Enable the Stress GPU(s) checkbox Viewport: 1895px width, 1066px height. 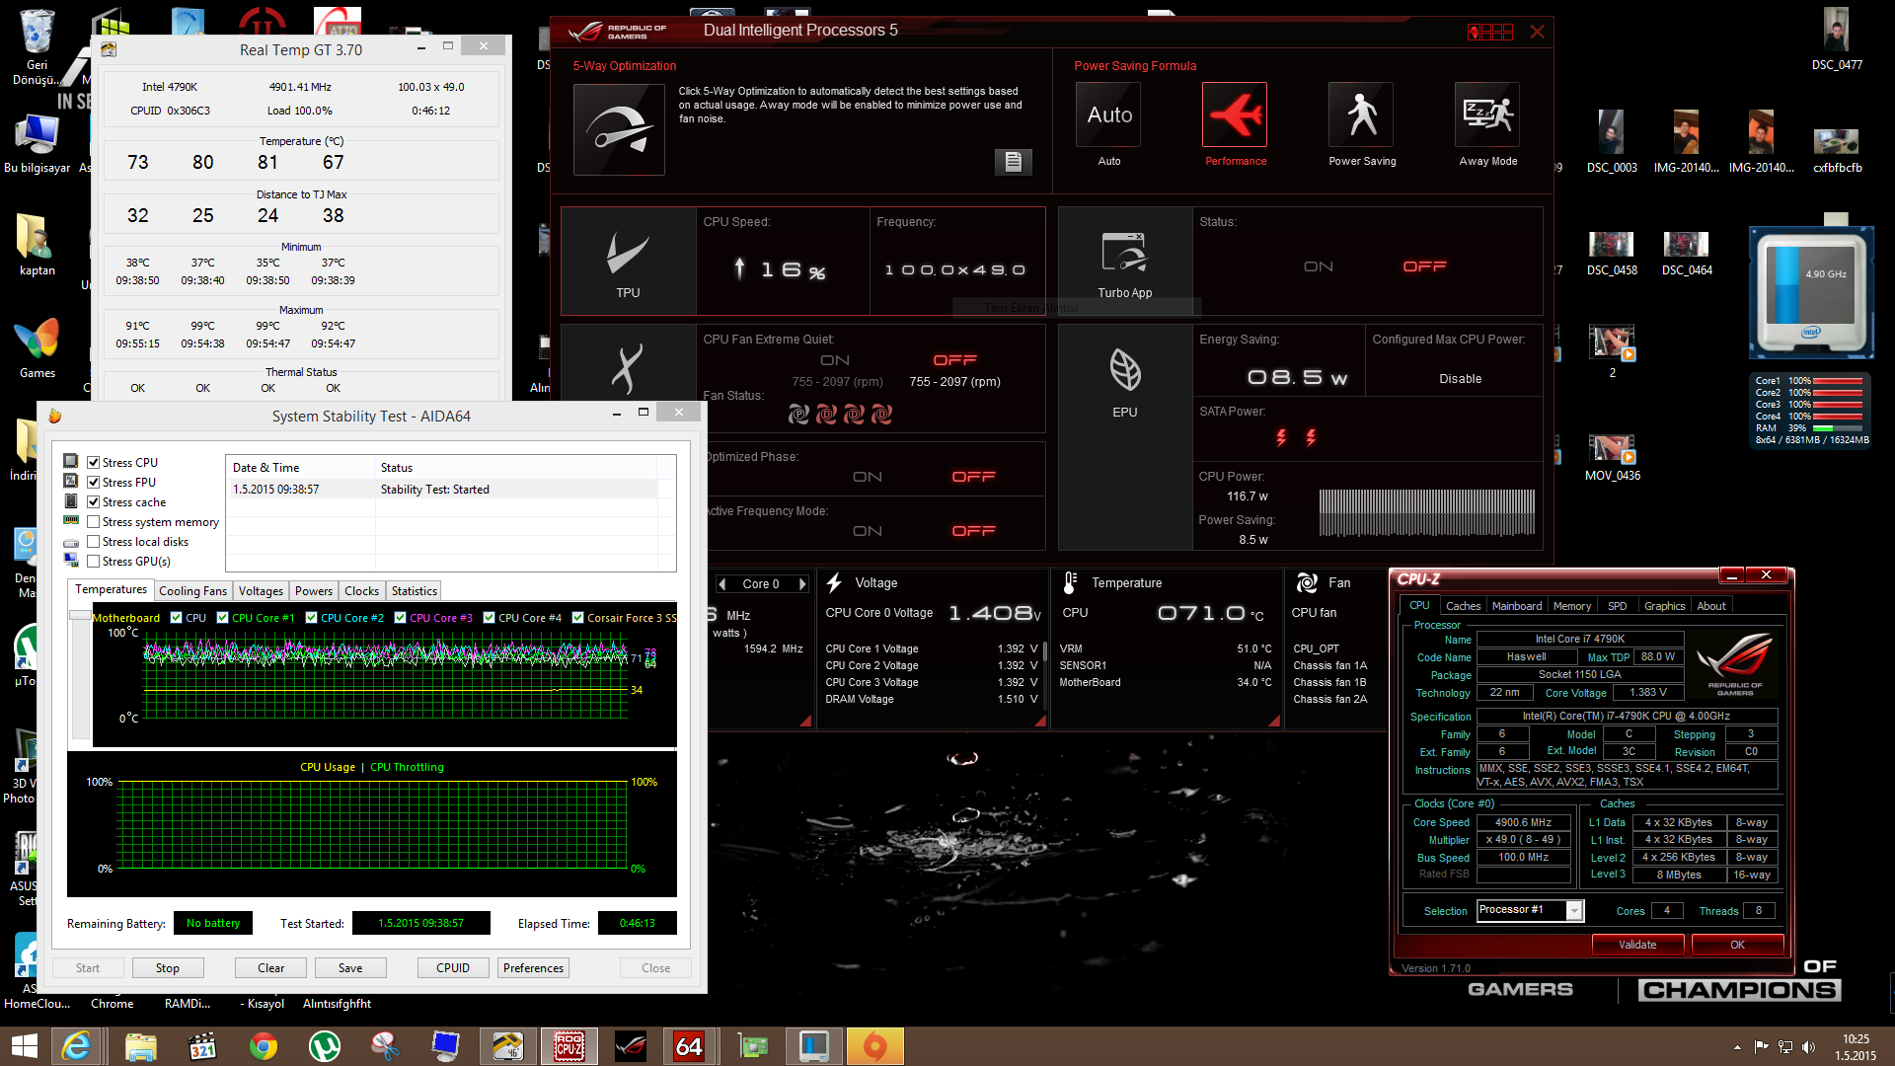[x=94, y=562]
